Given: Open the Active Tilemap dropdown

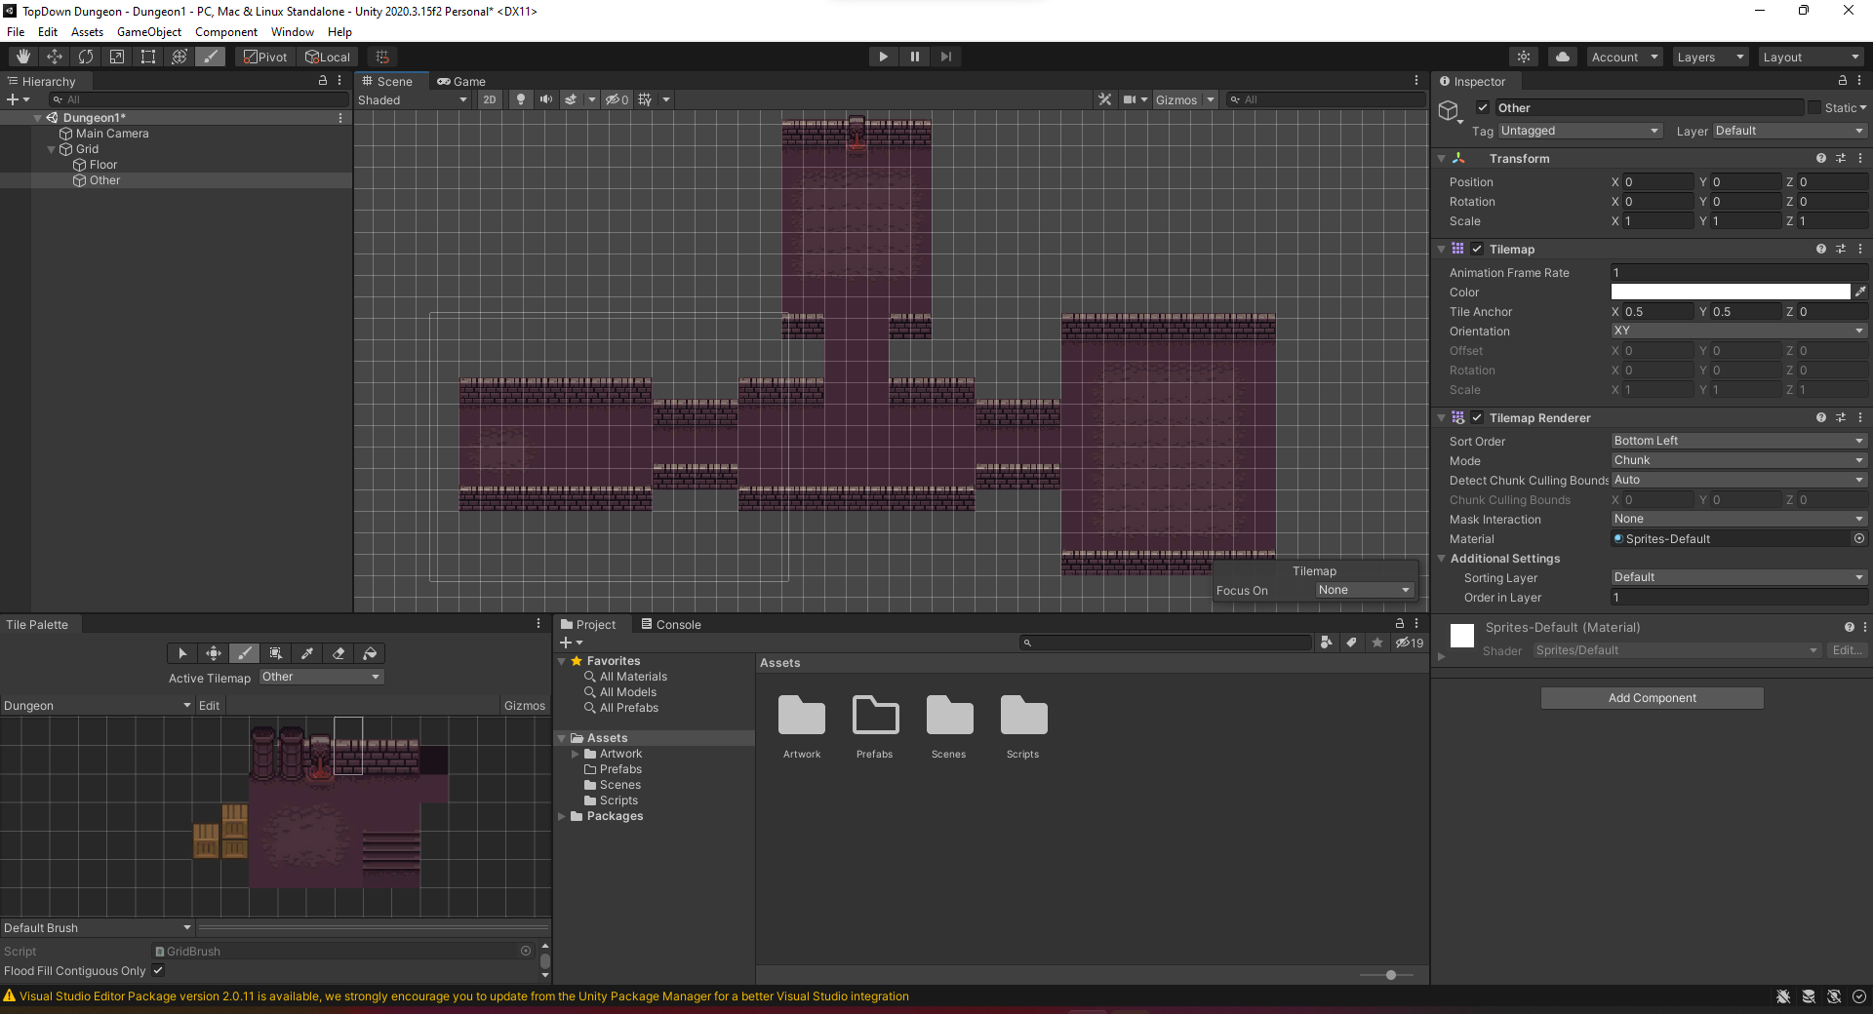Looking at the screenshot, I should (321, 677).
